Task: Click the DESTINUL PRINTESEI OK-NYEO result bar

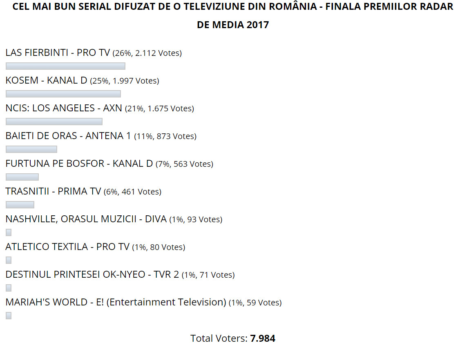Action: [x=9, y=288]
